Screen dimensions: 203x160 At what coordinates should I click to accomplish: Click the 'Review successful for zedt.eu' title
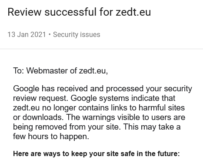tap(79, 12)
